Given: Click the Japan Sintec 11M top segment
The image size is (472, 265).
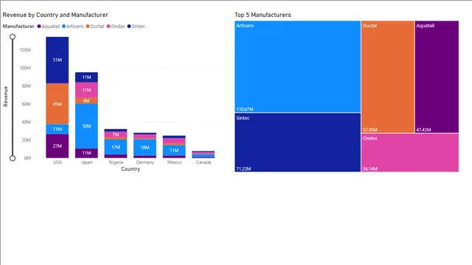Looking at the screenshot, I should click(x=86, y=77).
